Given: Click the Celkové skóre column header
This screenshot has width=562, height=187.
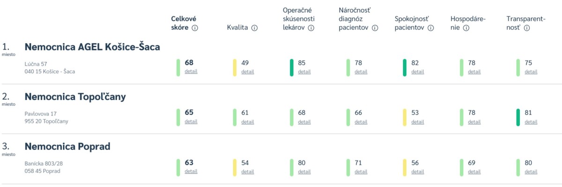Looking at the screenshot, I should pos(184,23).
